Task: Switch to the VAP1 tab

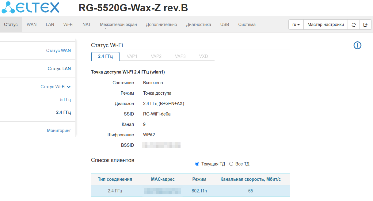Action: point(132,56)
